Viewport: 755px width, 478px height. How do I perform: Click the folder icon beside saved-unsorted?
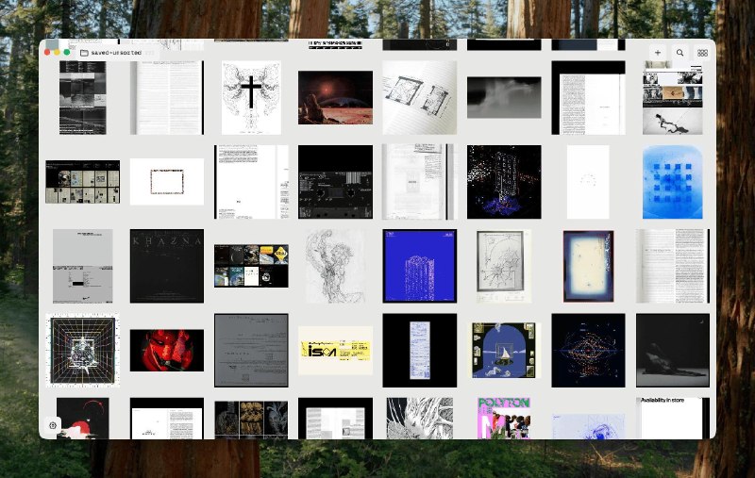84,53
